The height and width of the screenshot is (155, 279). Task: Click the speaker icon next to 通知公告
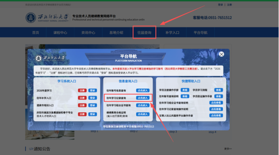(31, 149)
